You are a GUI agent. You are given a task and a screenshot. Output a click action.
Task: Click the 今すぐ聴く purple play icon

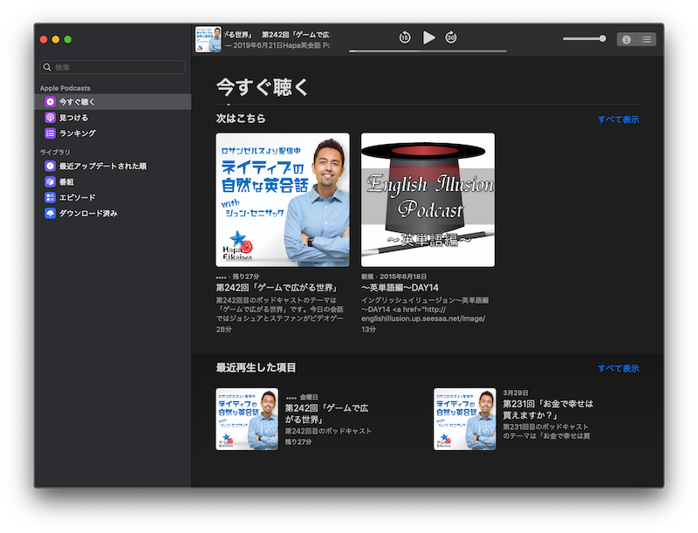tap(51, 102)
